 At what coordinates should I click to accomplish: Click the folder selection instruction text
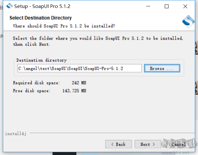[x=98, y=41]
